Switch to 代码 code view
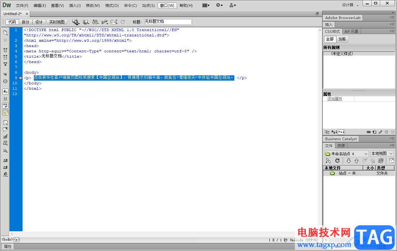 tap(12, 22)
